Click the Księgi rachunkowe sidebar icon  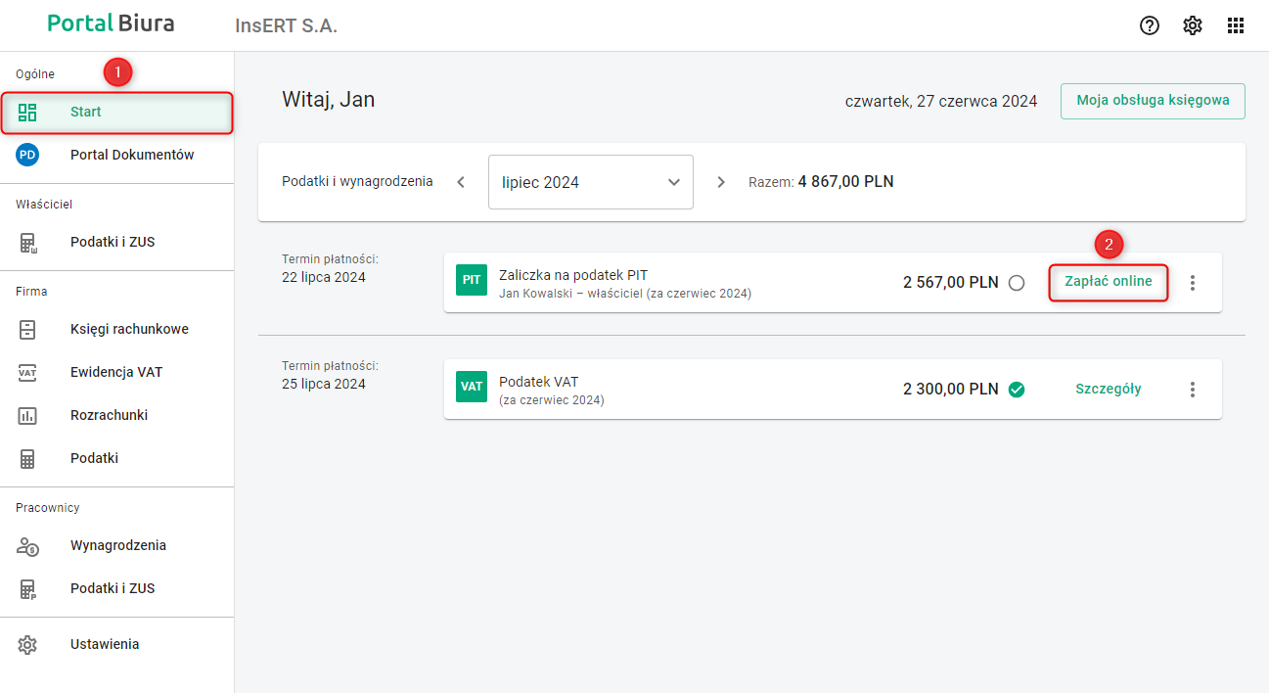pyautogui.click(x=27, y=329)
